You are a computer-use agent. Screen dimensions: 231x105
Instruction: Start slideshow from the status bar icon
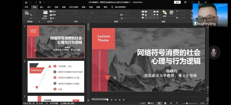click(x=177, y=103)
